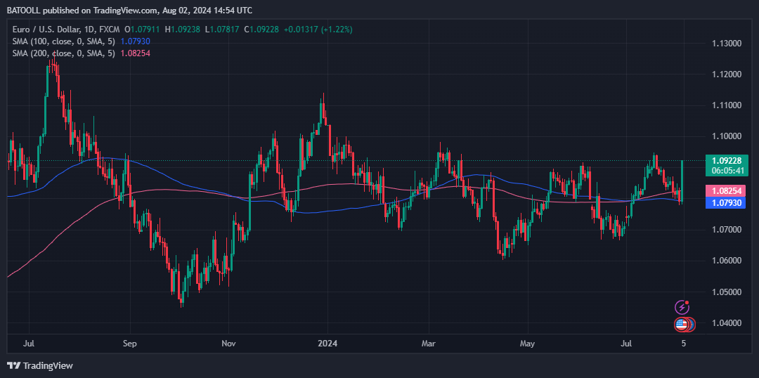Click the blue 1.07930 SMA price label
Viewport: 759px width, 378px height.
(x=726, y=203)
